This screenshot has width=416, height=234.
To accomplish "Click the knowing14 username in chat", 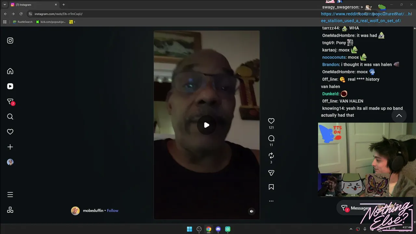I will 333,109.
